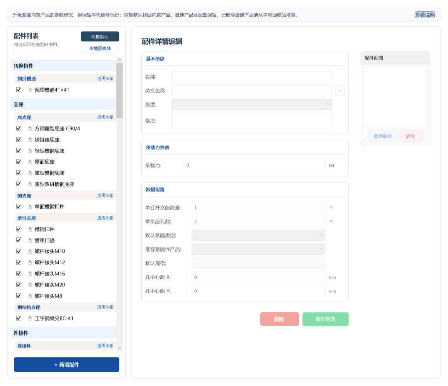The width and height of the screenshot is (448, 386).
Task: Click the lock icon beside 槽钢扣件
Action: click(x=30, y=229)
